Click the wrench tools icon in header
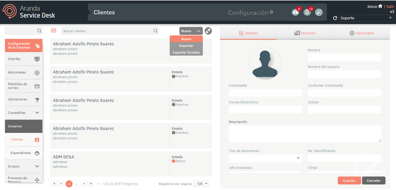The height and width of the screenshot is (190, 396). coord(319,12)
